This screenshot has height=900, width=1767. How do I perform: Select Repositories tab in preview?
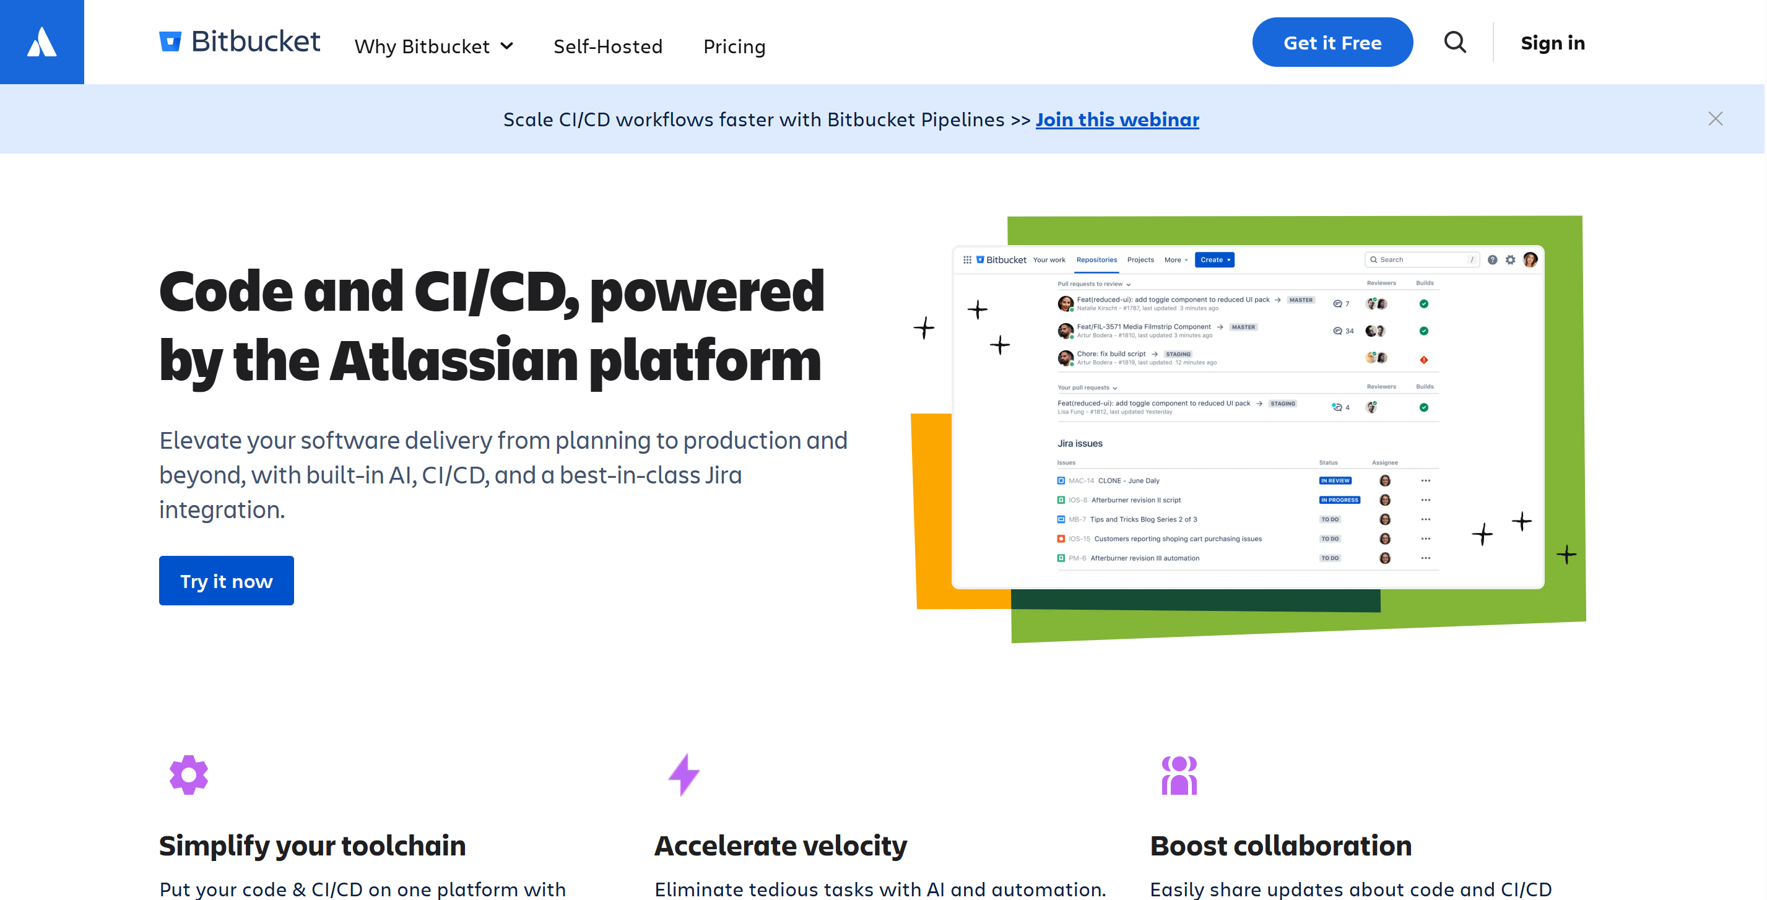pos(1097,260)
